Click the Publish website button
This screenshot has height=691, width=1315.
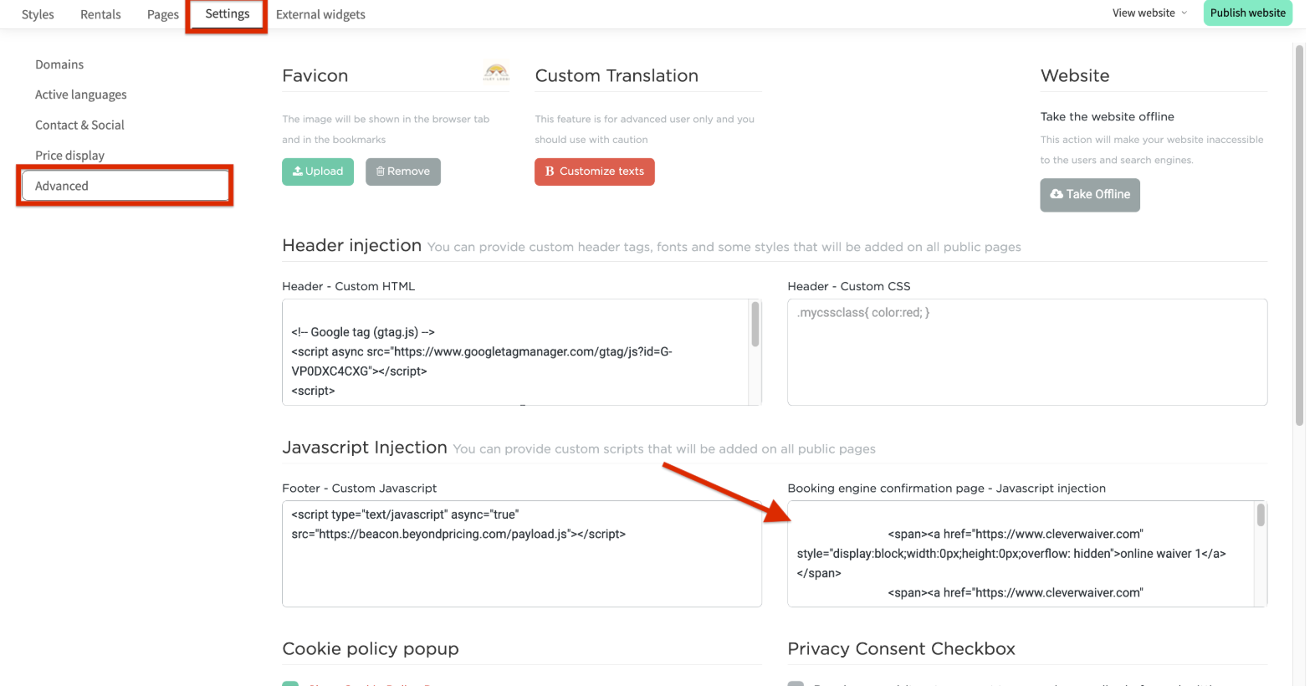point(1247,13)
